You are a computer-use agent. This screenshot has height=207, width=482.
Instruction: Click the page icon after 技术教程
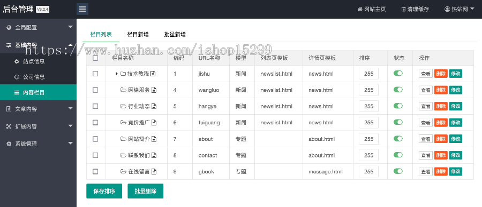coord(153,74)
